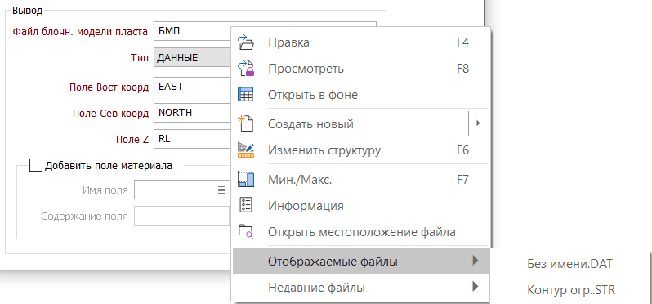
Task: Click the RL field for Поле Z
Action: (x=192, y=139)
